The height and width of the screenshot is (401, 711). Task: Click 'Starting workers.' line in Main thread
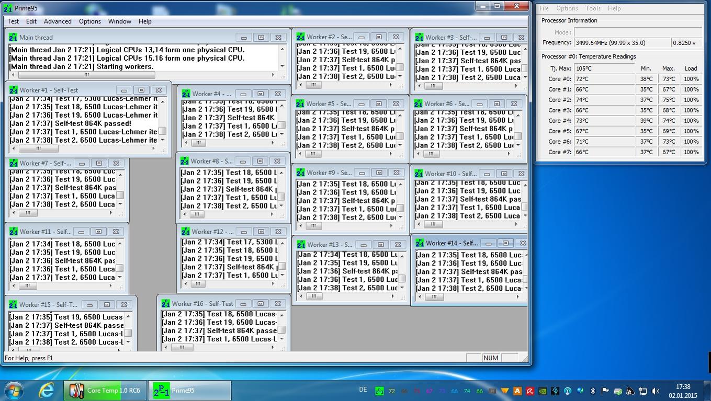82,66
